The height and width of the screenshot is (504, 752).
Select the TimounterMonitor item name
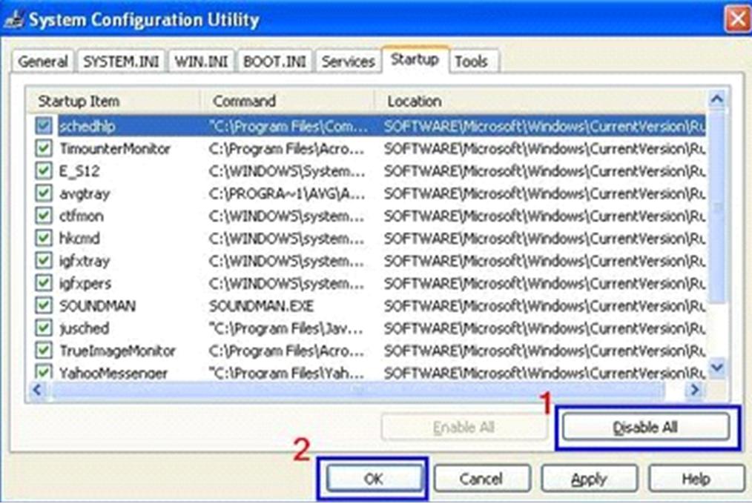tap(115, 149)
